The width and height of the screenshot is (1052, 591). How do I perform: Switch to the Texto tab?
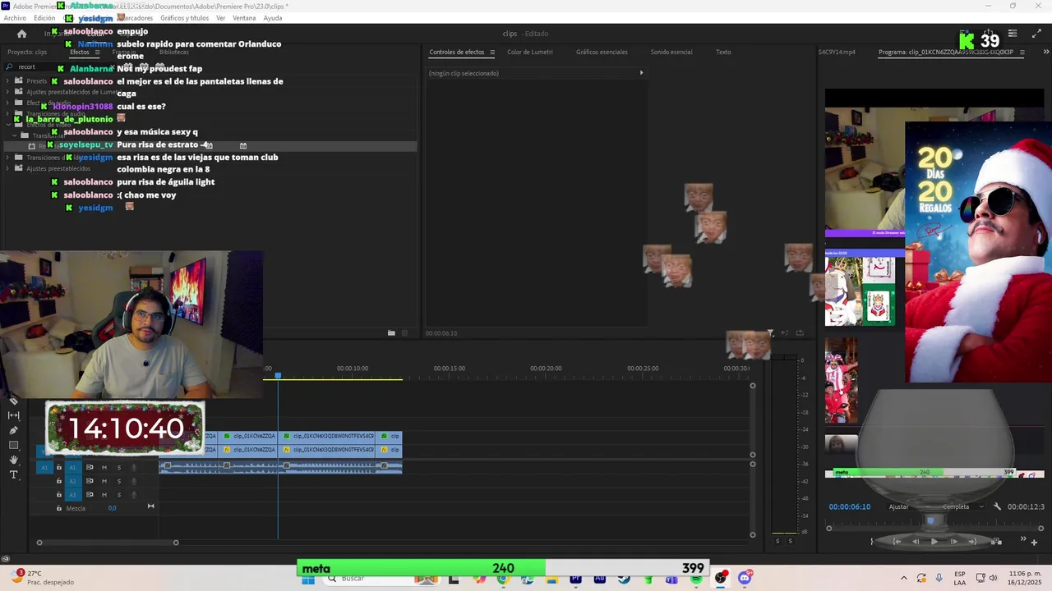point(723,52)
